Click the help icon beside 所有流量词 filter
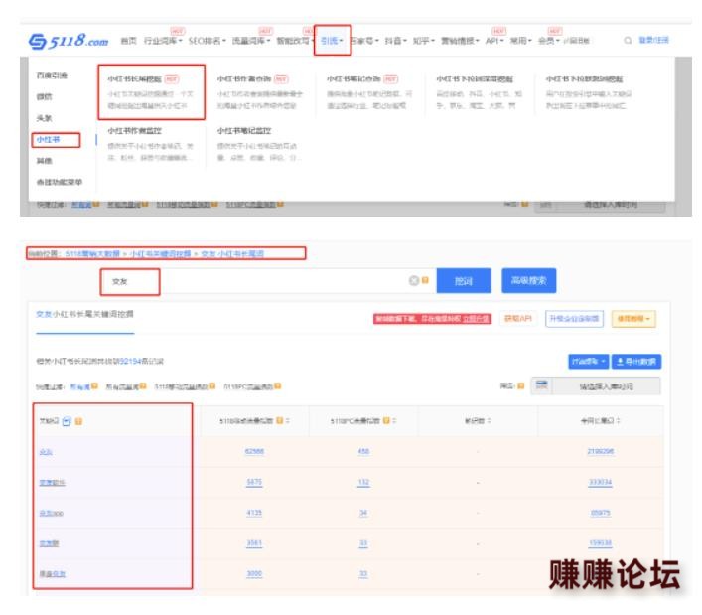The width and height of the screenshot is (702, 615). click(143, 386)
